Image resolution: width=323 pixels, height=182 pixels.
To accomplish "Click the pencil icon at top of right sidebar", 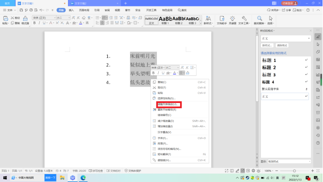I will [x=318, y=37].
